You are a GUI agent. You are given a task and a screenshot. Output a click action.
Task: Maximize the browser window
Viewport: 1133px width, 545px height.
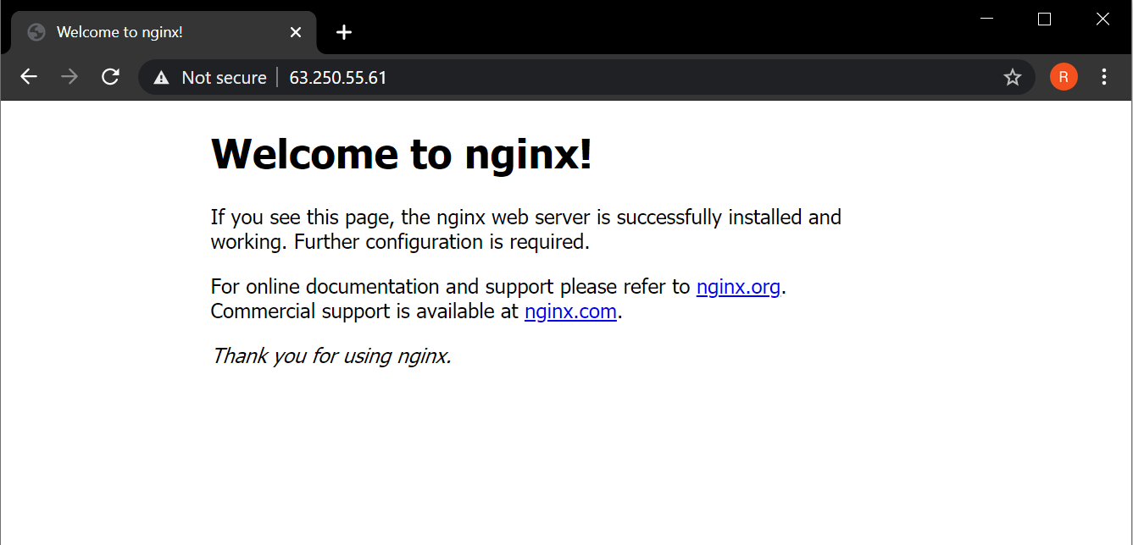pyautogui.click(x=1044, y=19)
